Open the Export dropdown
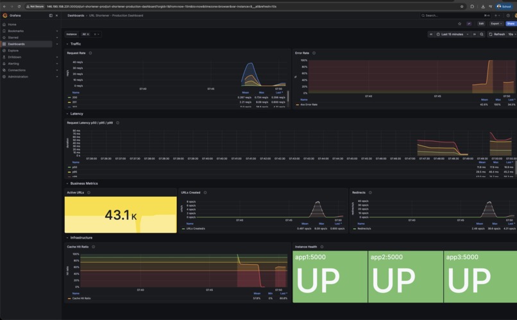517x320 pixels. tap(496, 24)
